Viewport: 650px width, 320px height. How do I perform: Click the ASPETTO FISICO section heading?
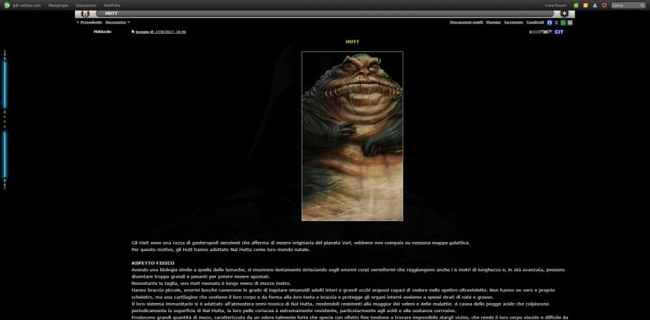[x=153, y=263]
